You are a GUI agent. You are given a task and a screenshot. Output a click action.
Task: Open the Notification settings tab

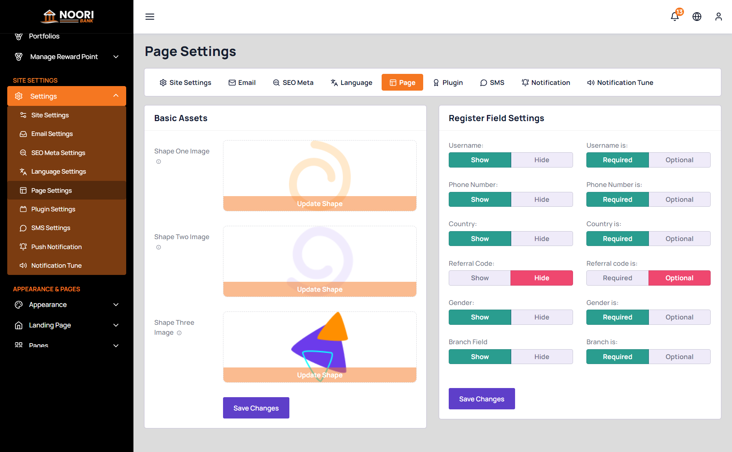coord(546,82)
